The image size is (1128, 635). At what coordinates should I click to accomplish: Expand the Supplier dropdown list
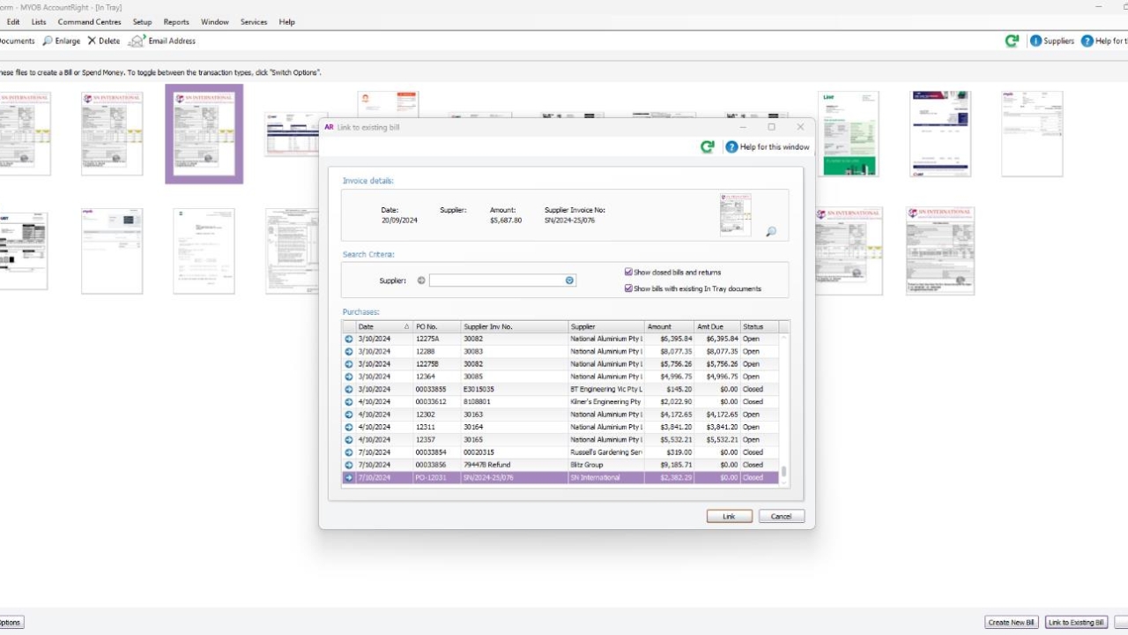[570, 281]
